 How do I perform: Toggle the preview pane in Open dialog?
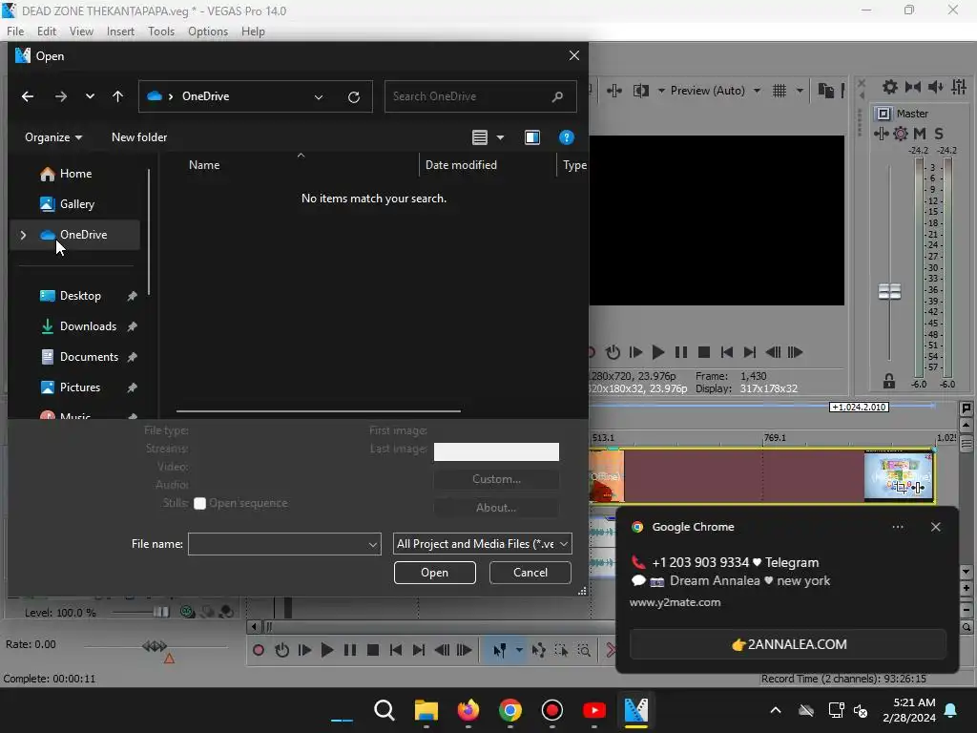532,137
